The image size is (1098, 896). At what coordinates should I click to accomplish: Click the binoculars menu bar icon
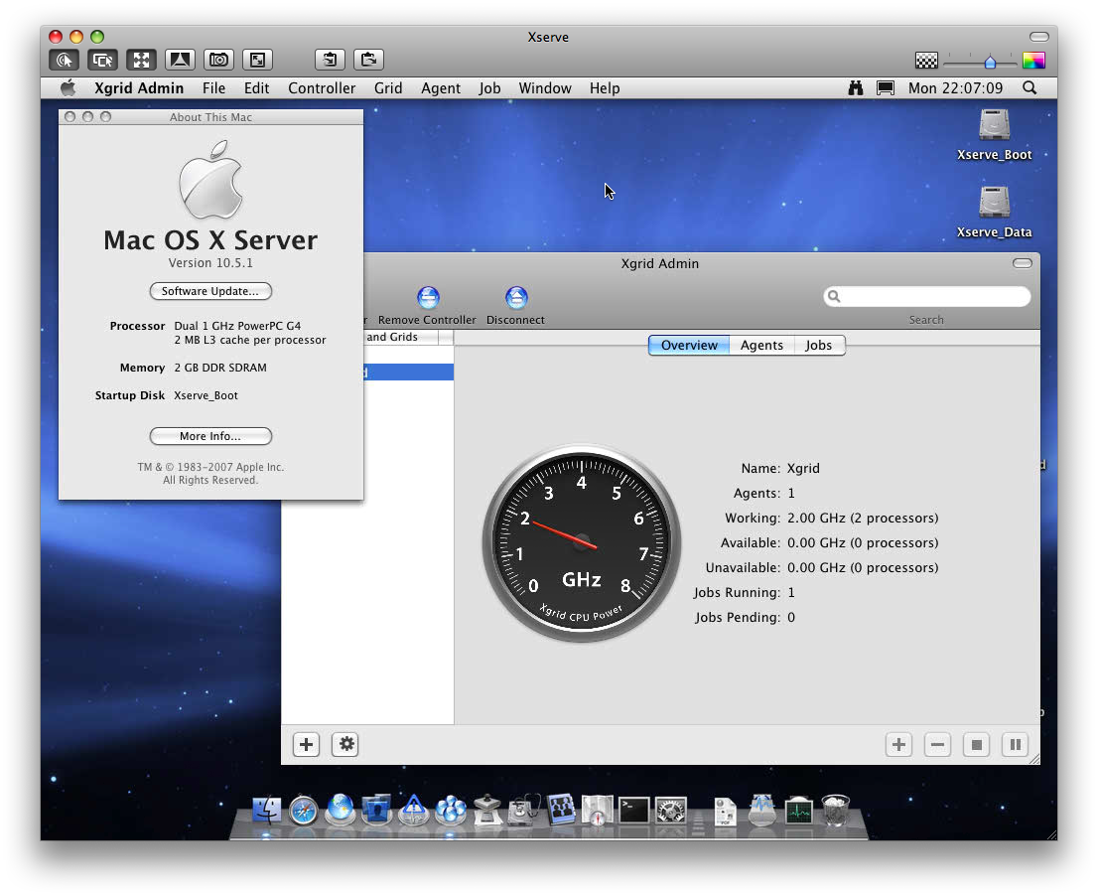(855, 88)
